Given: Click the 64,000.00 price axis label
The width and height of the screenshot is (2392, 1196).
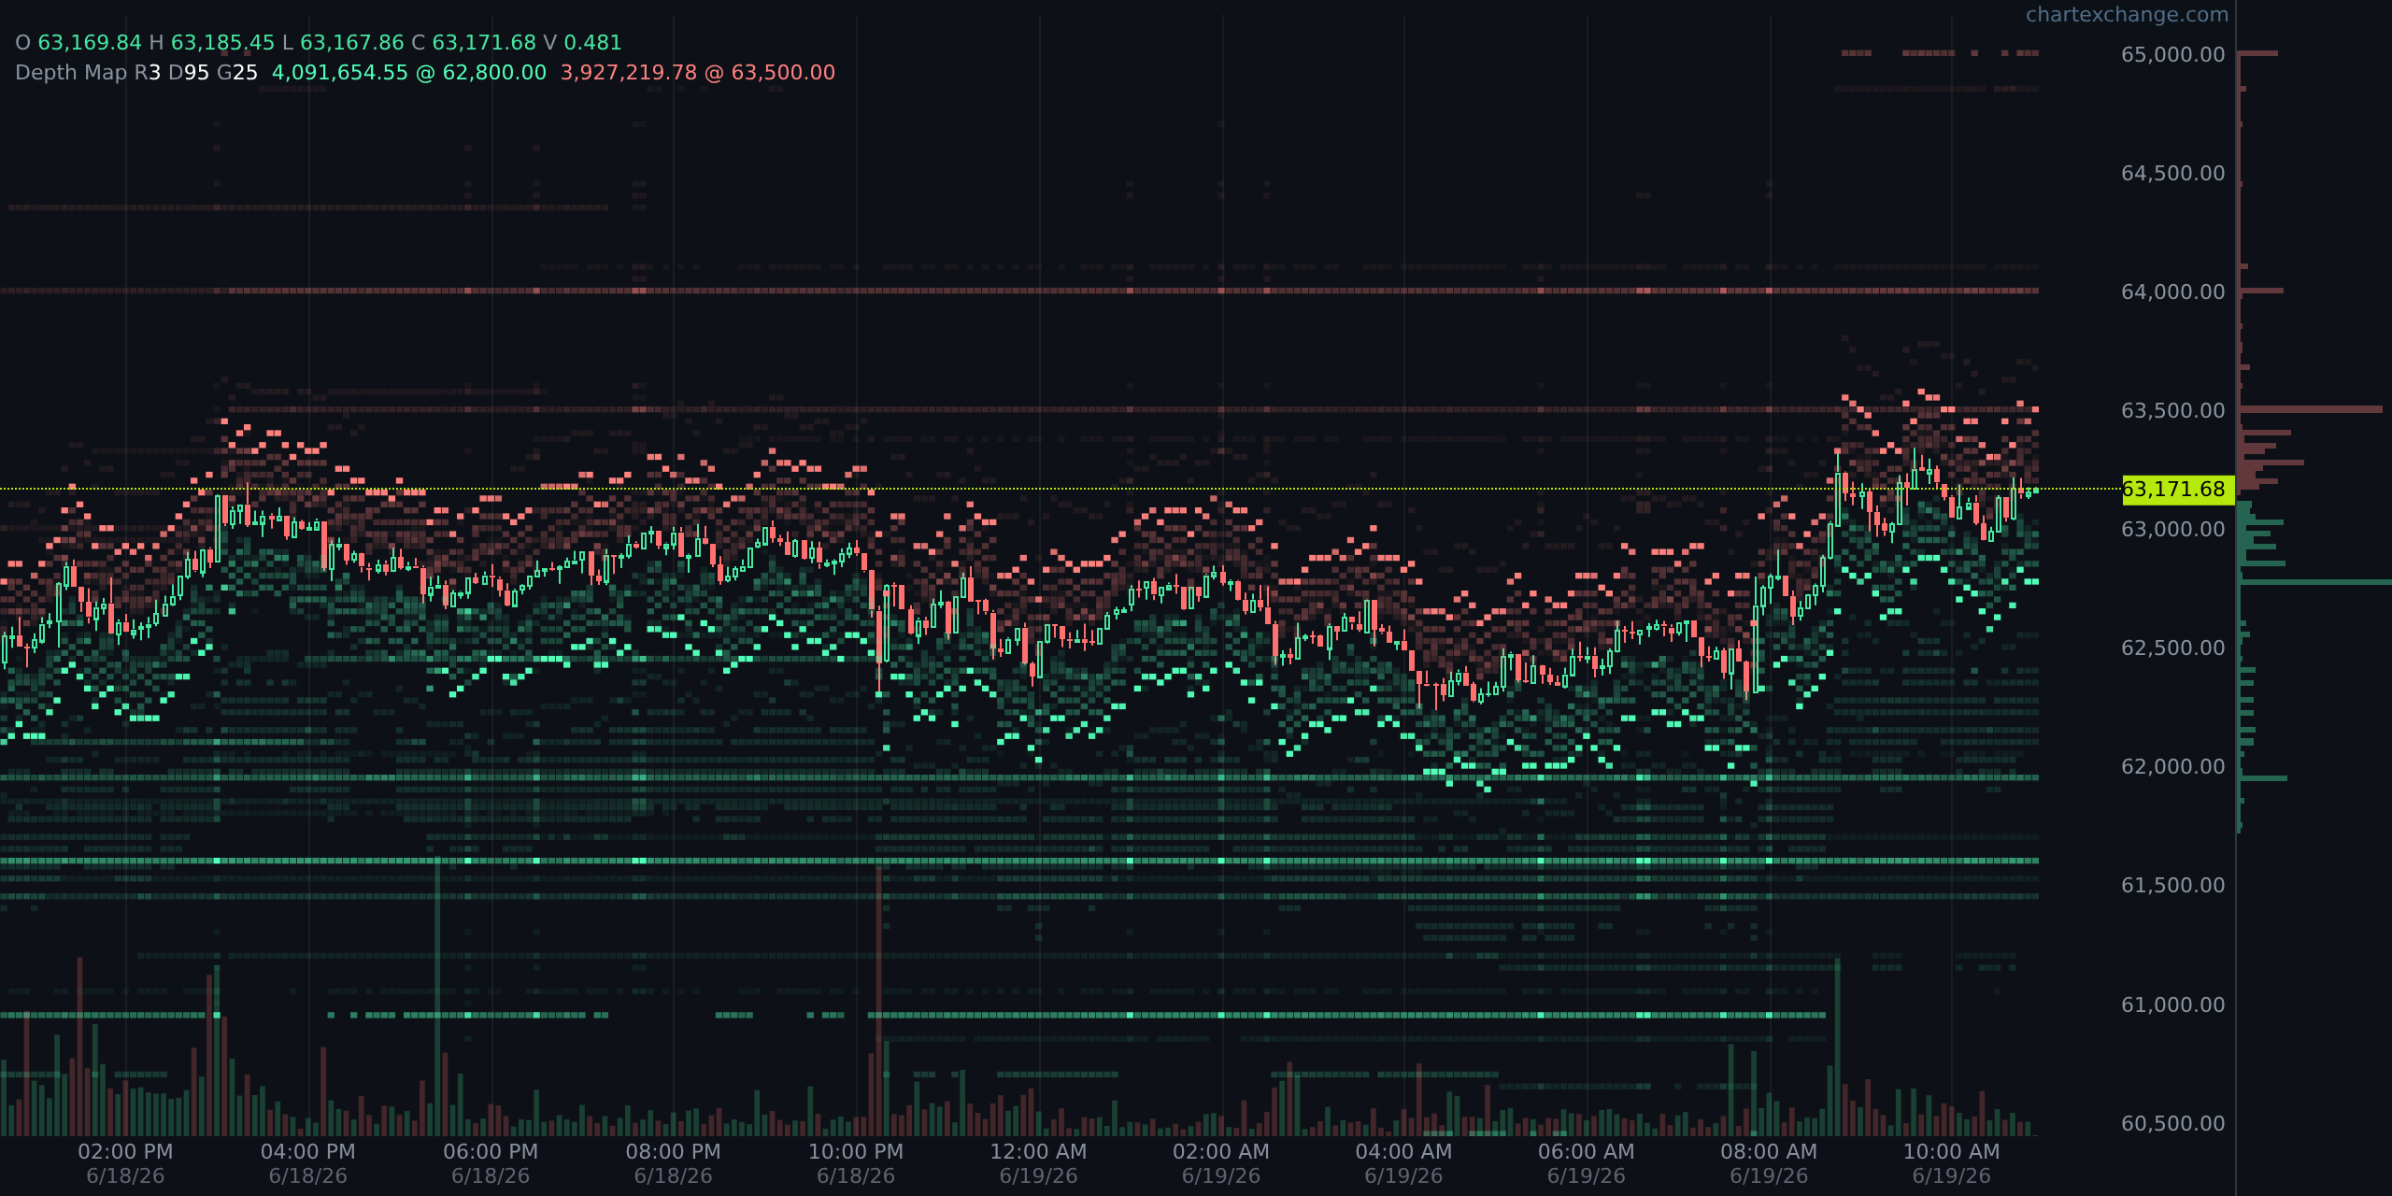Looking at the screenshot, I should pyautogui.click(x=2173, y=292).
